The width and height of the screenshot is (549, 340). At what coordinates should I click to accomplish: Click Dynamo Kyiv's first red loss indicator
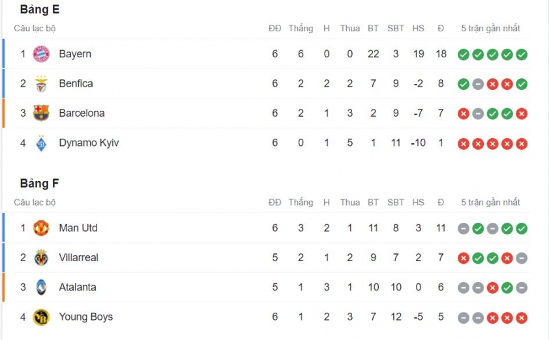(463, 144)
